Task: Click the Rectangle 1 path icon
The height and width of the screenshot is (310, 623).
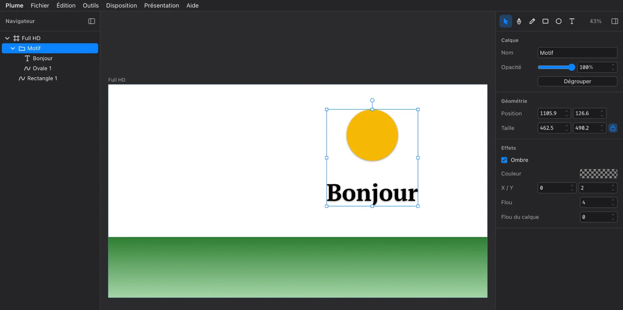Action: (22, 79)
